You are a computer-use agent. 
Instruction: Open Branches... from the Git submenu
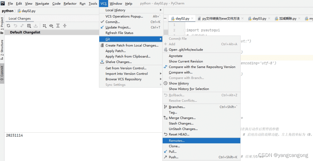pos(202,107)
